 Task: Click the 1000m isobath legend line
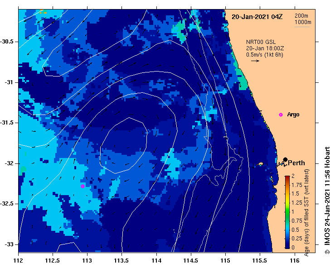(302, 27)
